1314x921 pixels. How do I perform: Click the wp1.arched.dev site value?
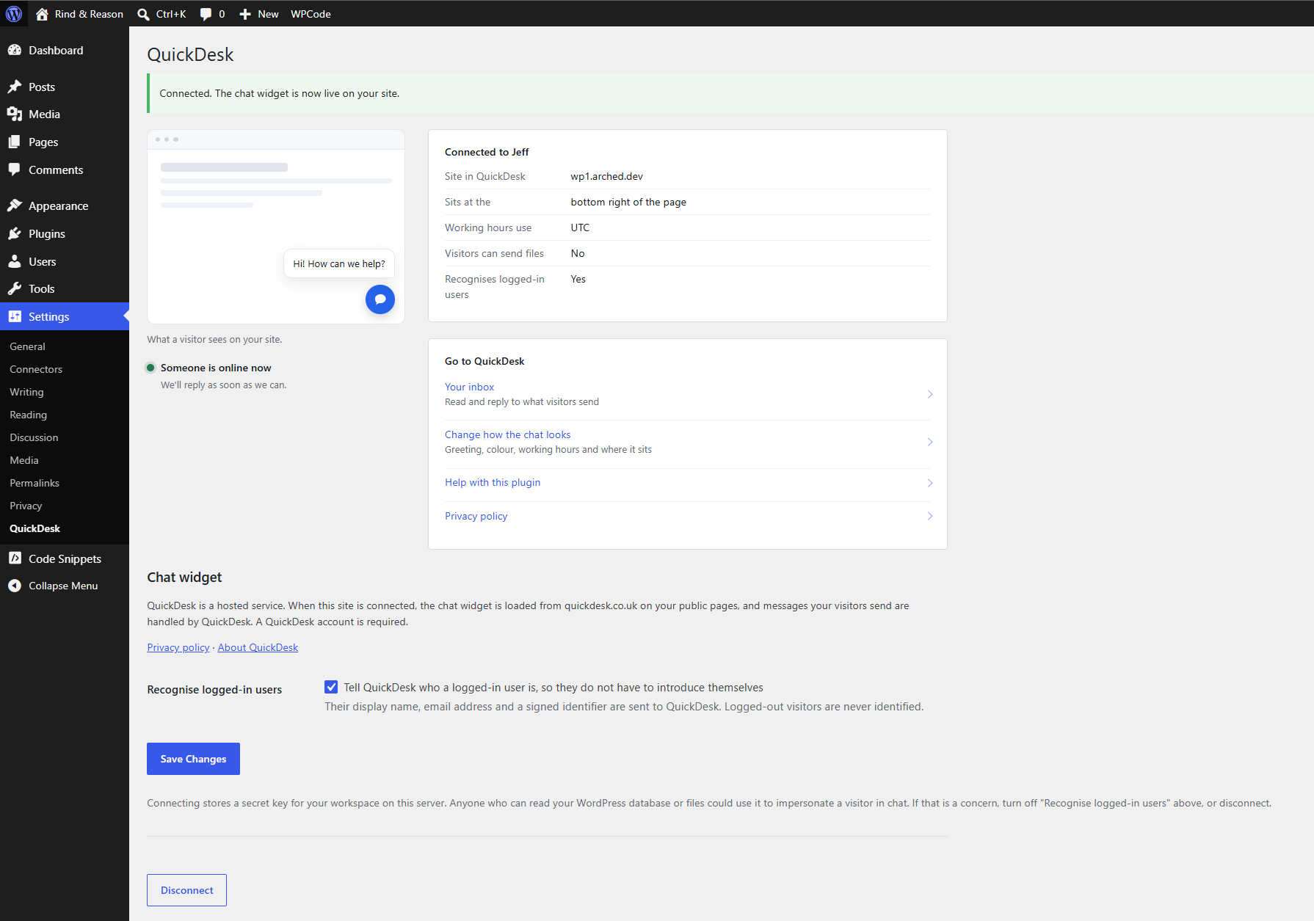606,176
